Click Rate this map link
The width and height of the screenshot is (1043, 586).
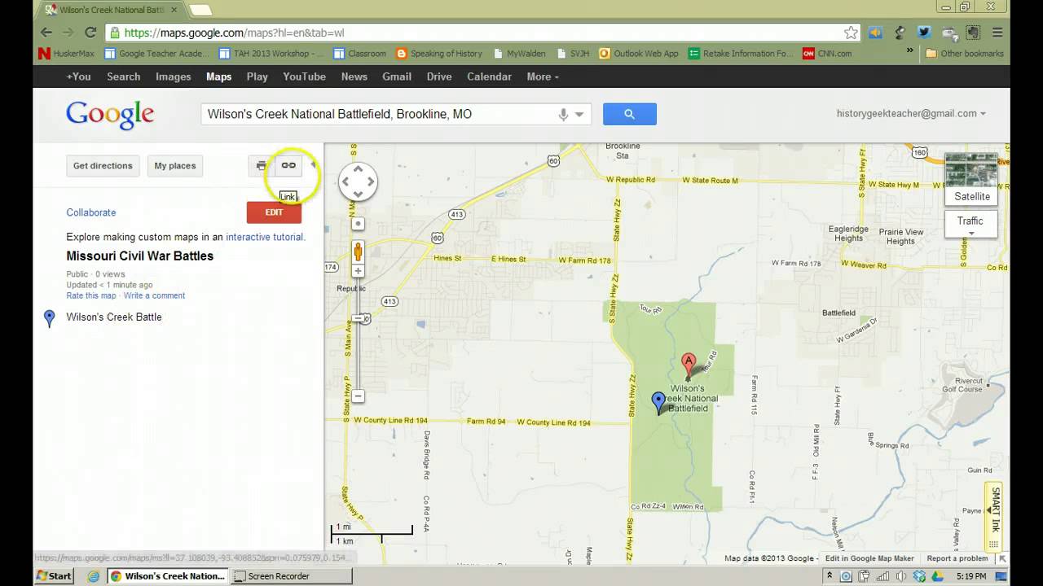[x=91, y=295]
